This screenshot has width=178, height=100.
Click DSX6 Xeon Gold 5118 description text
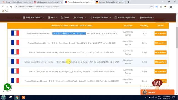72,81
